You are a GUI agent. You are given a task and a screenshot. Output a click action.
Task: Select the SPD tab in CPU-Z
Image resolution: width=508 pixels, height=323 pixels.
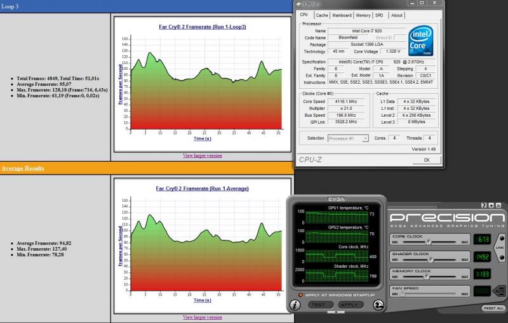coord(379,15)
